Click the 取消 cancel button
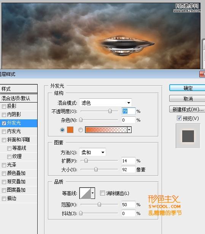The image size is (205, 234). click(x=187, y=99)
